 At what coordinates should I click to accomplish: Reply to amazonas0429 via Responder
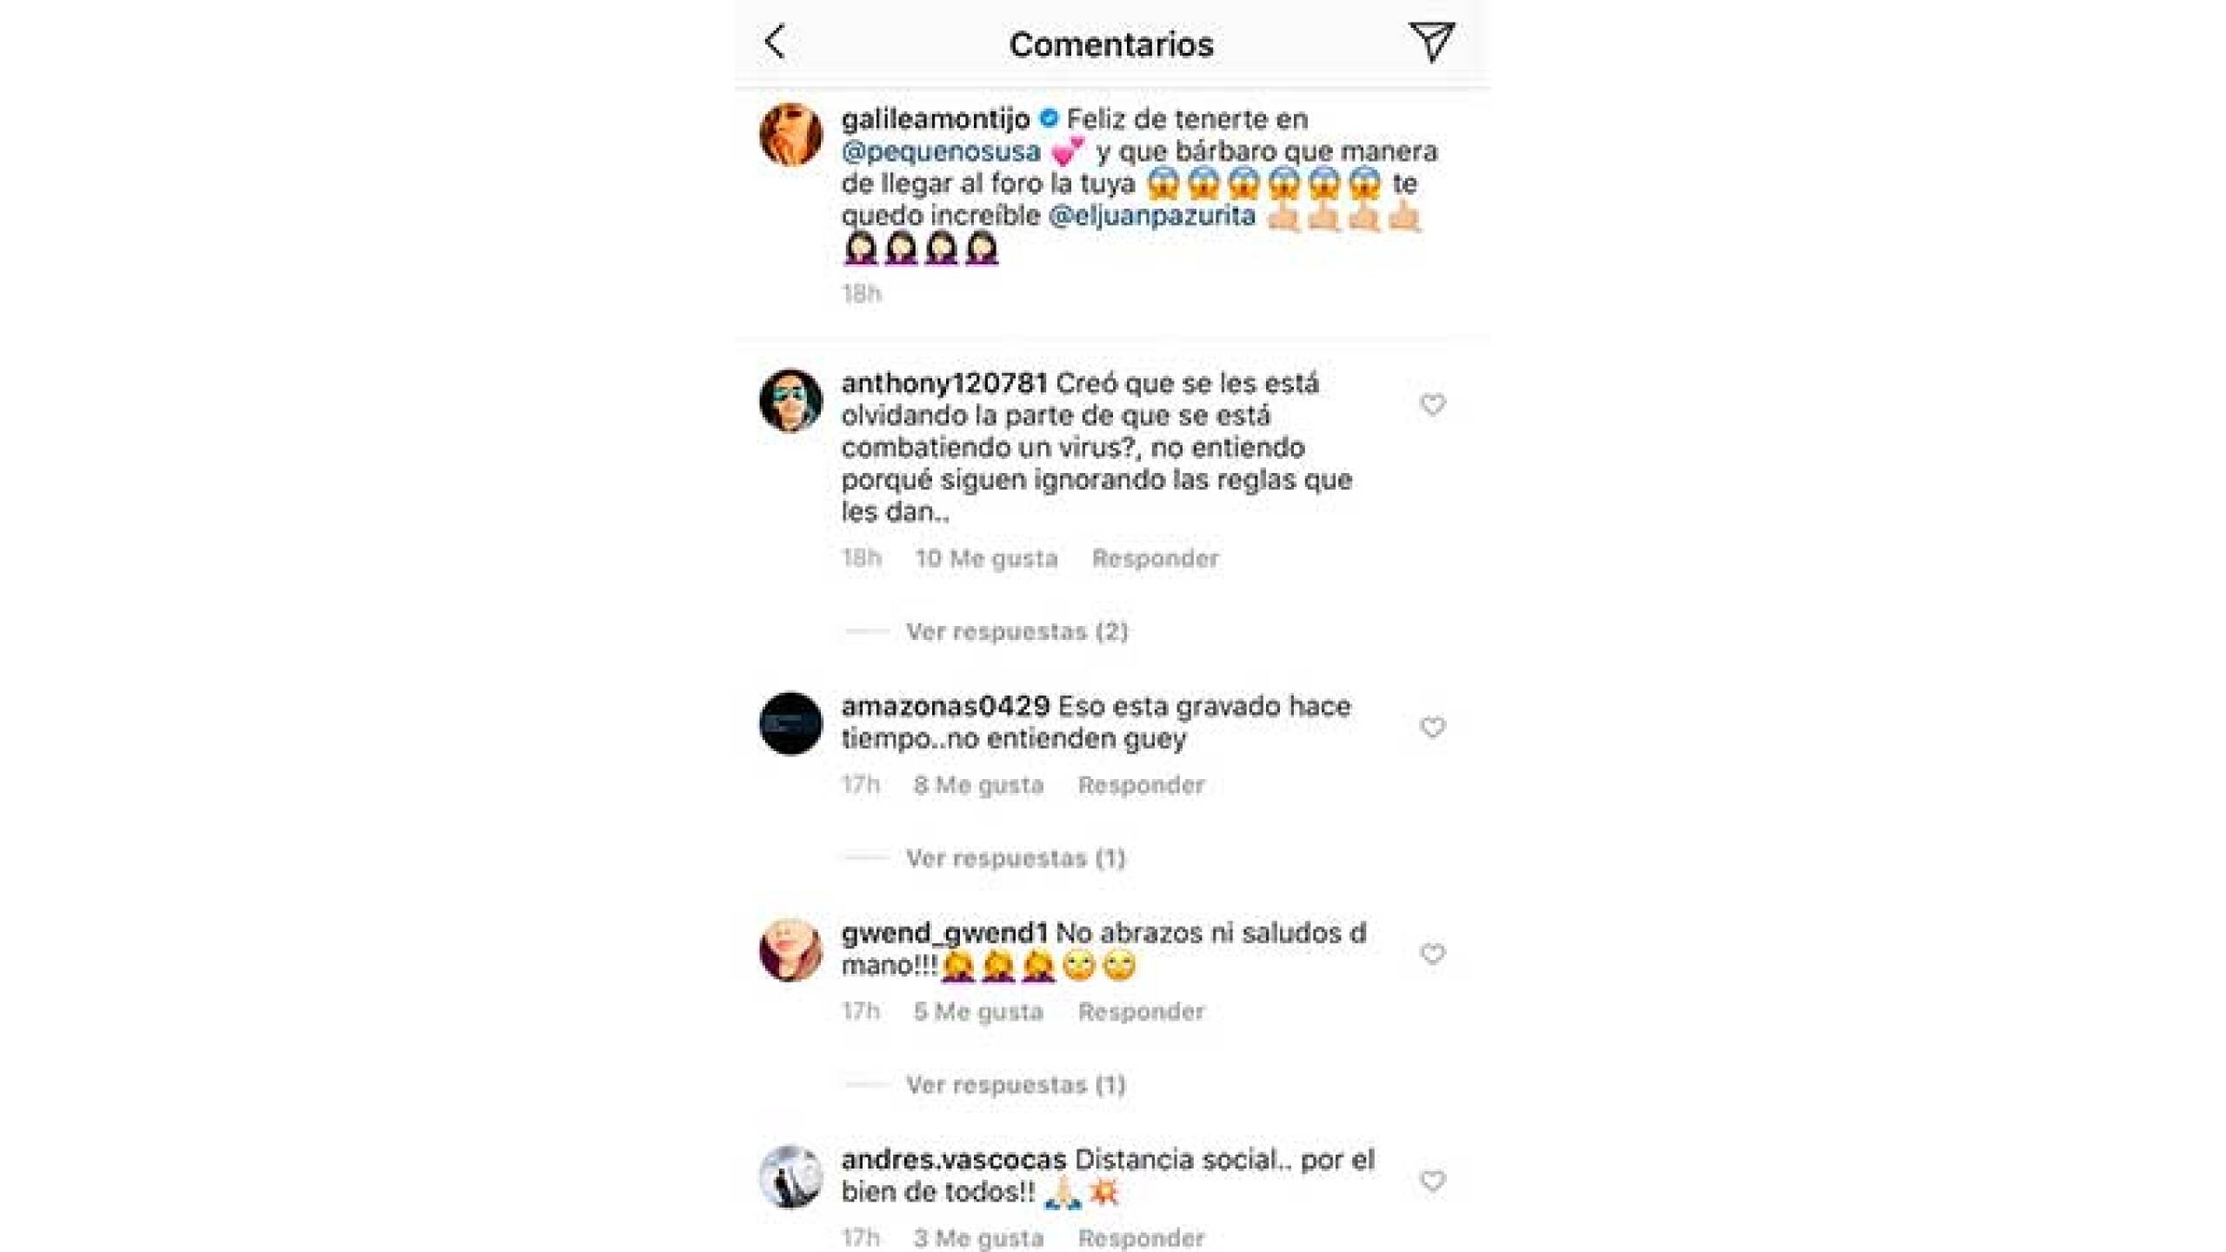pos(1141,785)
